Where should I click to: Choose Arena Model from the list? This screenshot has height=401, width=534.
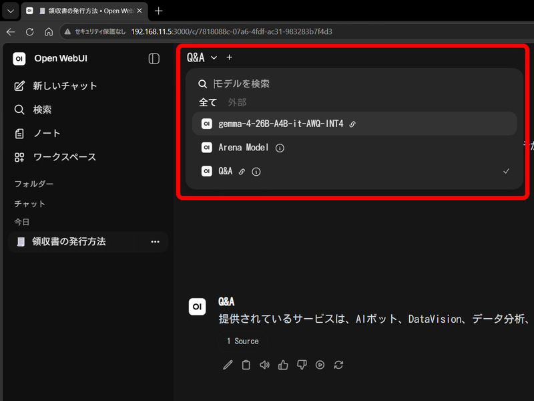pos(354,148)
